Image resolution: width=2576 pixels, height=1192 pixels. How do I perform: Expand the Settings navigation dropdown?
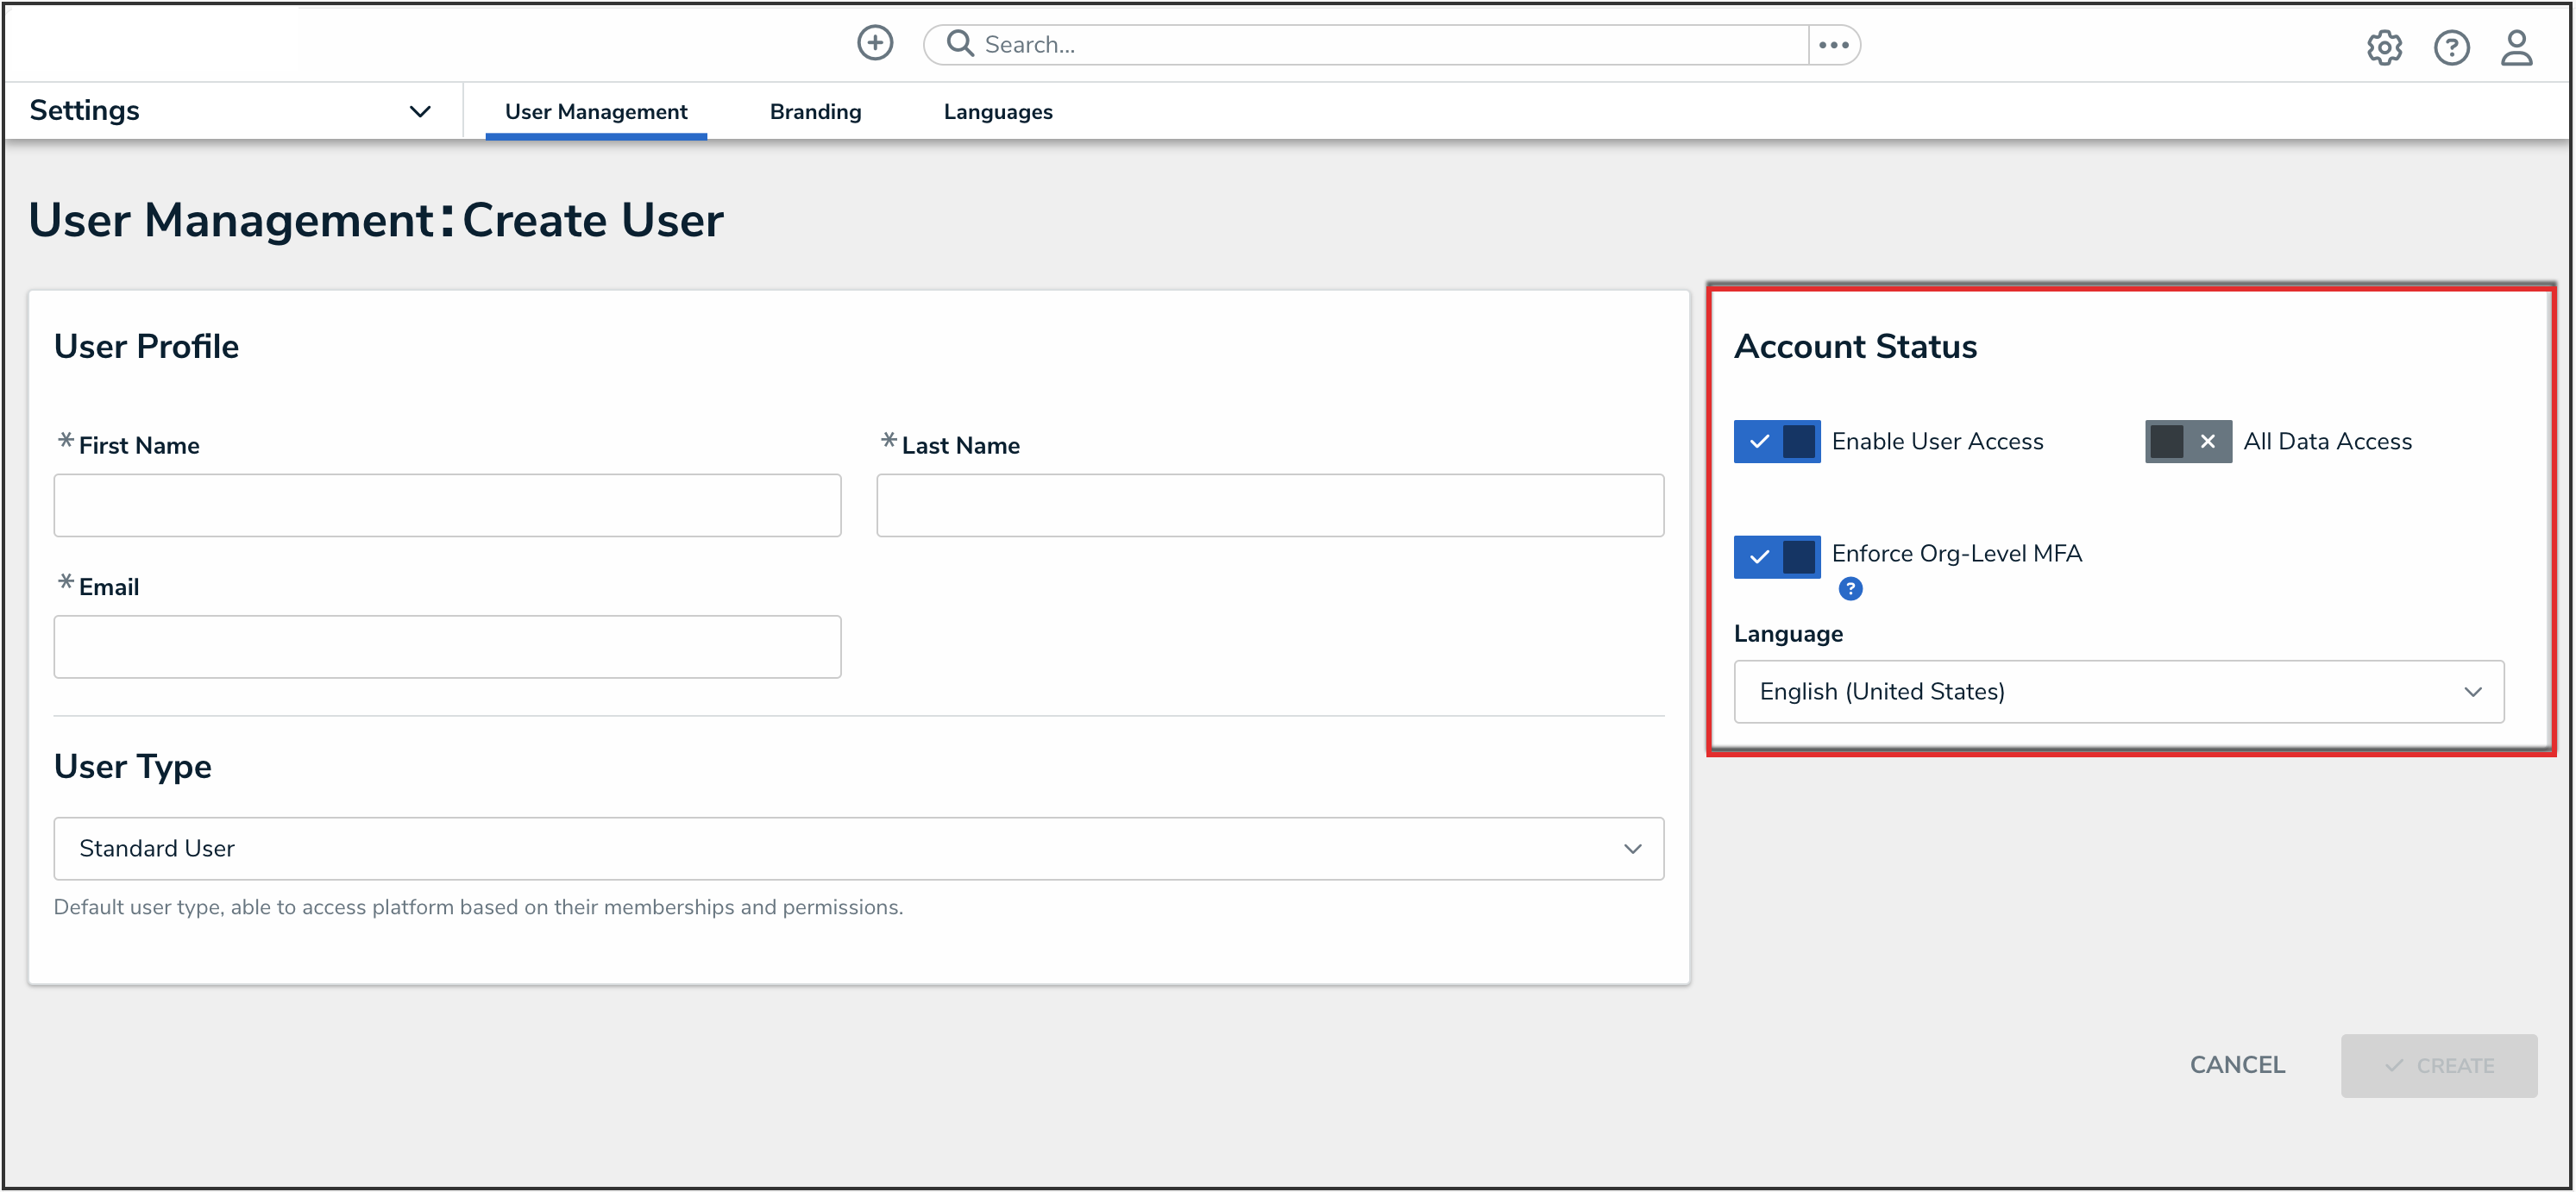coord(420,111)
